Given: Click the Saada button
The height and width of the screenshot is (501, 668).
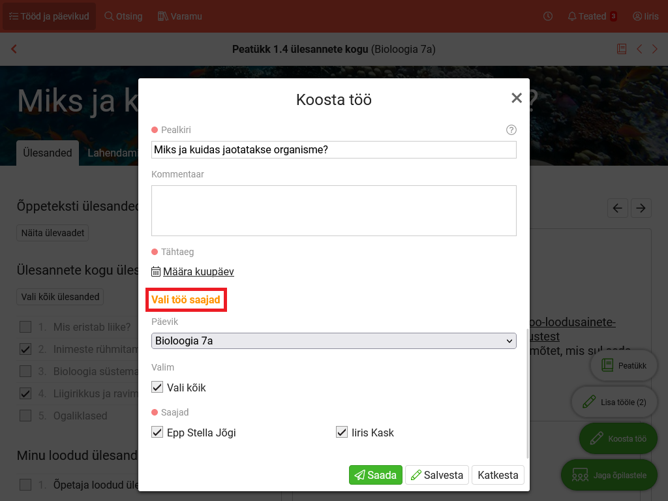Looking at the screenshot, I should [x=375, y=475].
